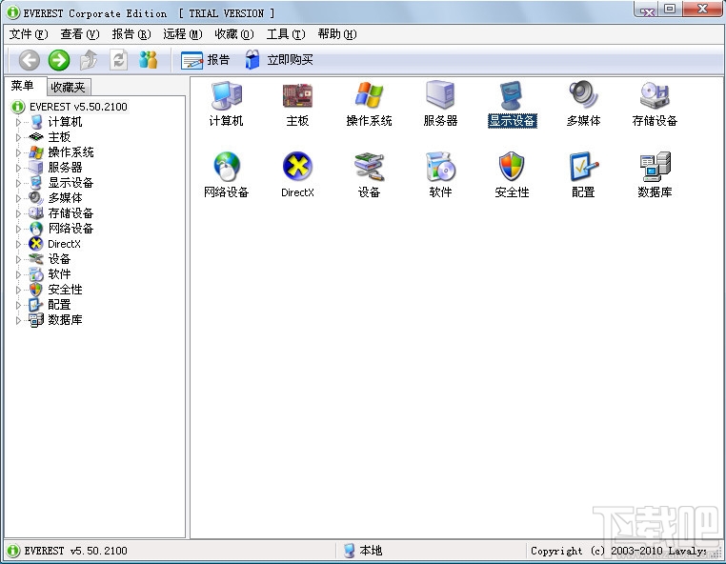This screenshot has width=726, height=564.
Task: Open the 收藏(O) menu
Action: click(234, 34)
